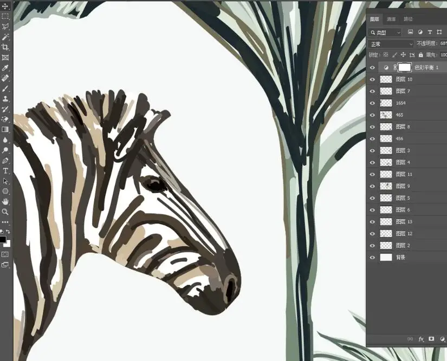Reset default foreground and background colors
The image size is (447, 361).
click(x=2, y=232)
